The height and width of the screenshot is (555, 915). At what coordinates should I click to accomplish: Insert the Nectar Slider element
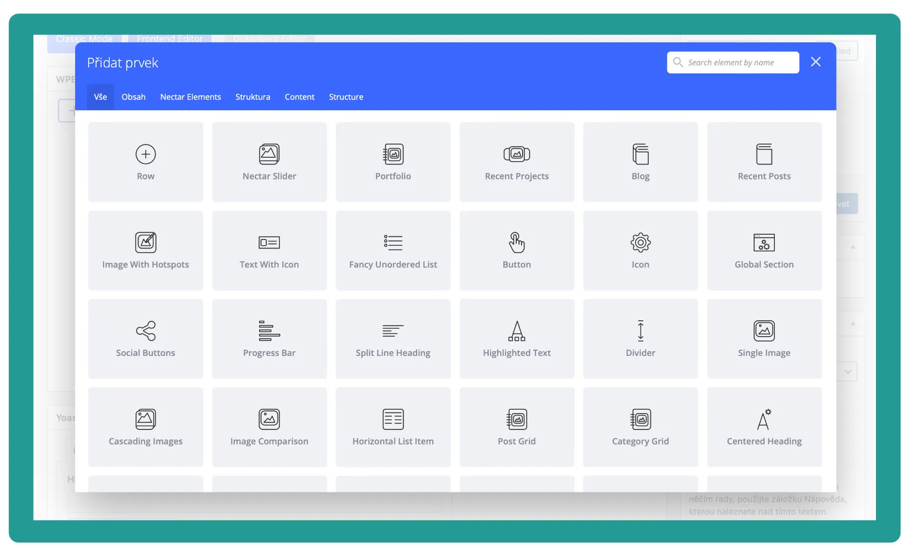[x=269, y=162]
